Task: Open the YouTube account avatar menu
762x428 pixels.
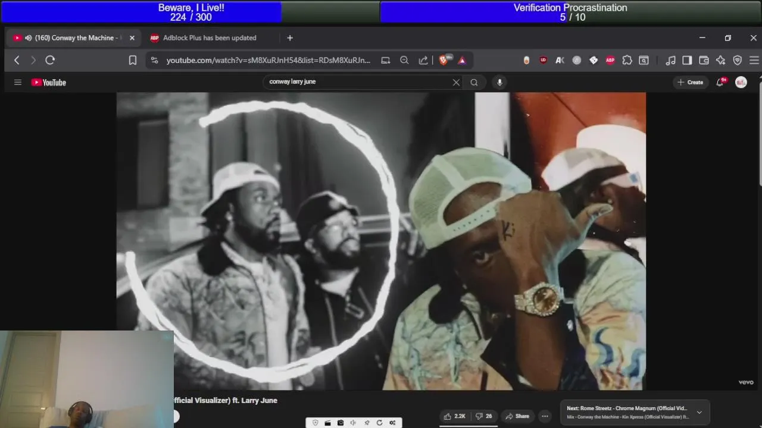Action: 741,82
